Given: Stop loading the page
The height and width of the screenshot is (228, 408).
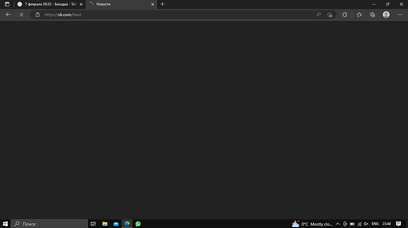Looking at the screenshot, I should [21, 15].
